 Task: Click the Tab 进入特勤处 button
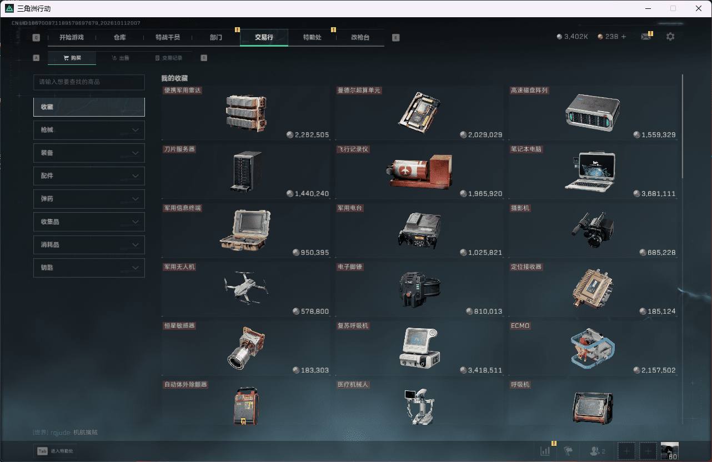[54, 451]
